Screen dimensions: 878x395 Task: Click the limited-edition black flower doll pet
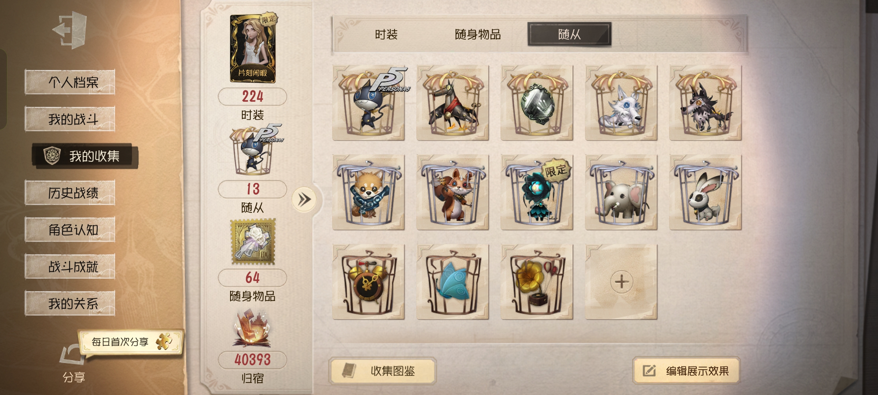pyautogui.click(x=537, y=192)
